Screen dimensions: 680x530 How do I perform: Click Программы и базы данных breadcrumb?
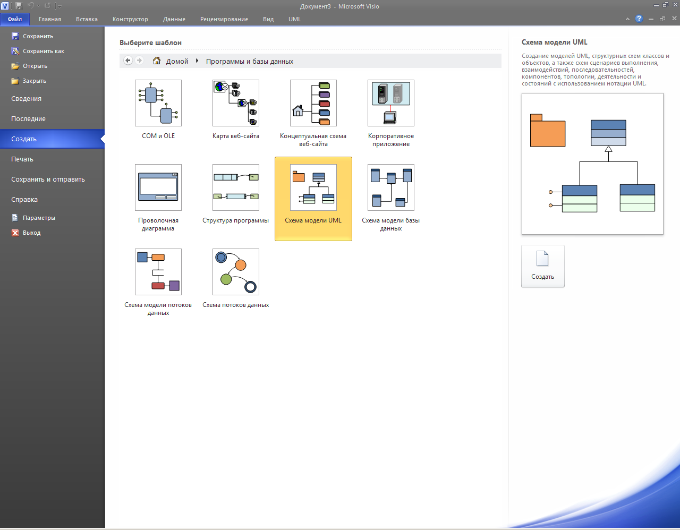click(x=250, y=61)
